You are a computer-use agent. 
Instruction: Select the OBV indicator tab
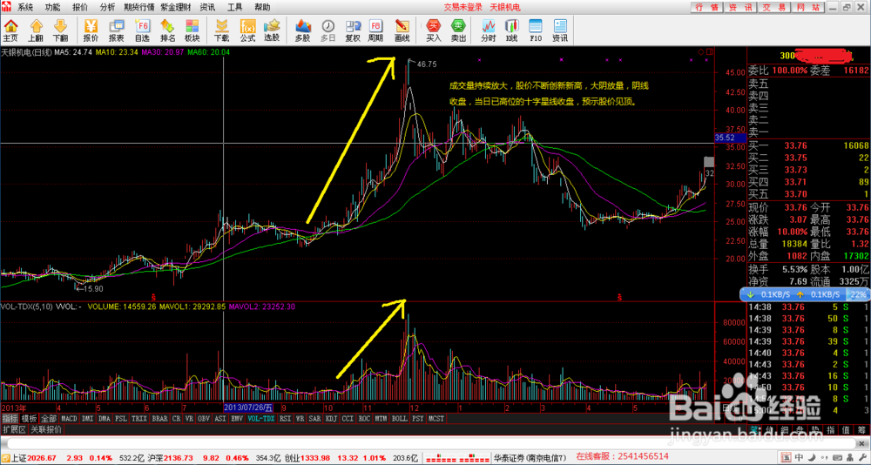[x=204, y=418]
